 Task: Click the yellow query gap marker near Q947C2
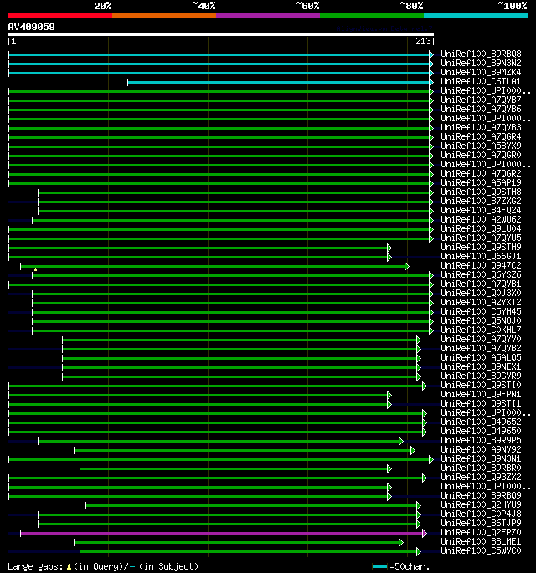pos(35,269)
